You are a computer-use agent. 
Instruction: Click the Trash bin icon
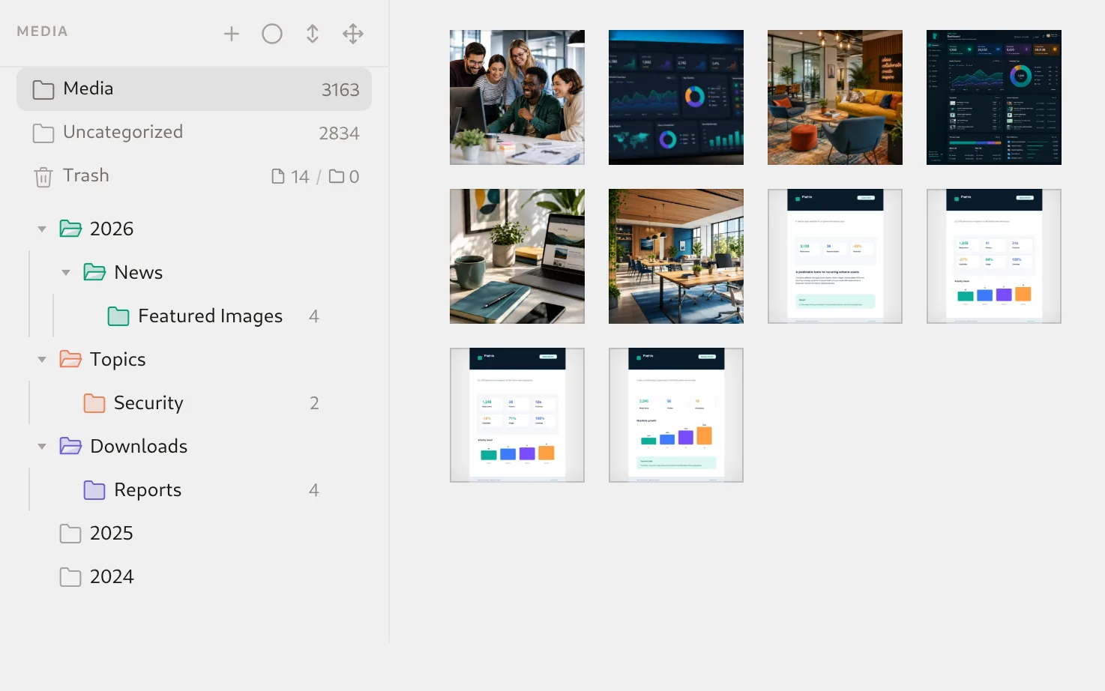click(43, 177)
